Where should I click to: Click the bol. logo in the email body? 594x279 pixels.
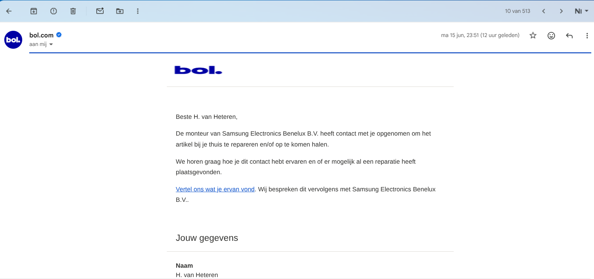pyautogui.click(x=198, y=70)
